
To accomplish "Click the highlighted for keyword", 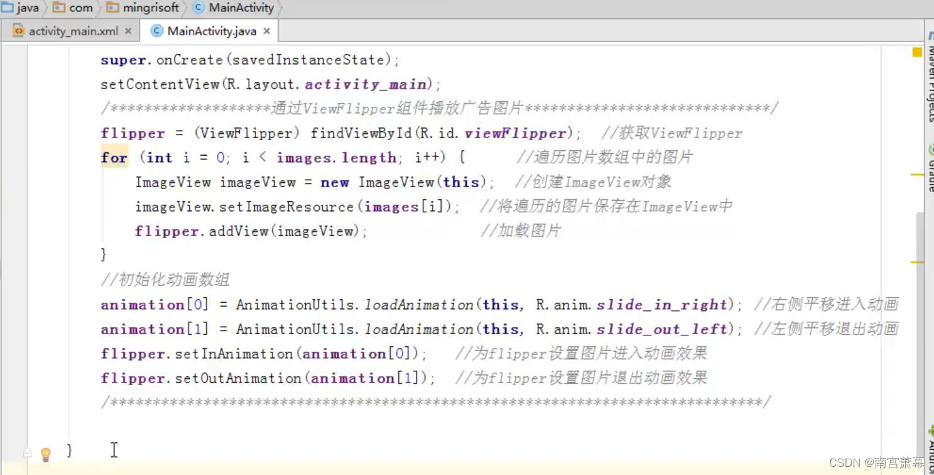I will (114, 158).
